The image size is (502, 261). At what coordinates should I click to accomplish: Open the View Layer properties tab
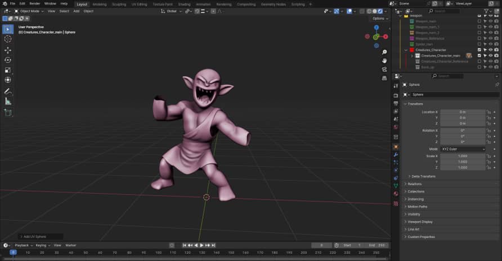[x=396, y=111]
